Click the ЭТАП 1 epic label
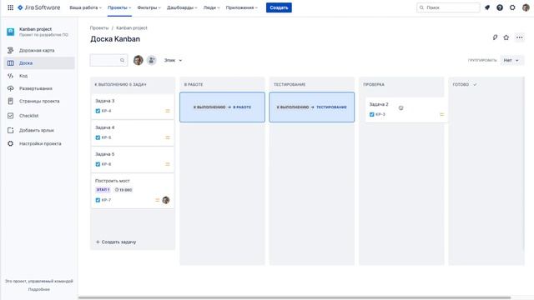534x300 pixels. (x=103, y=190)
